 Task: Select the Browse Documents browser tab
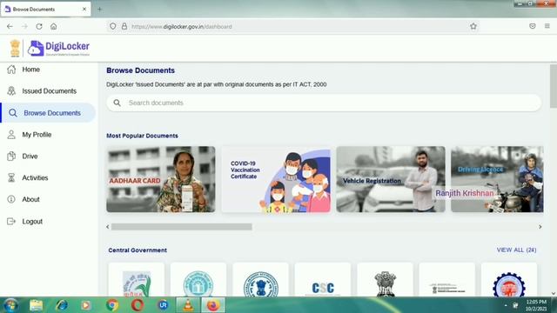coord(45,10)
